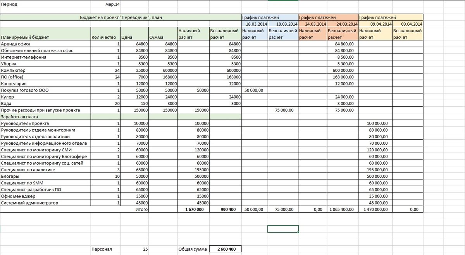Select the bold total '990 400'
Image resolution: width=465 pixels, height=255 pixels.
point(225,209)
